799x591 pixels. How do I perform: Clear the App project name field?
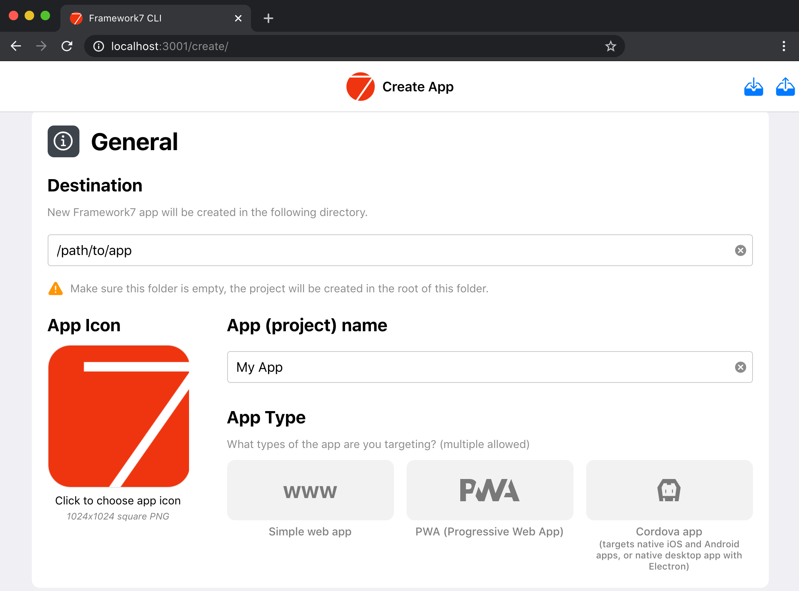tap(740, 367)
